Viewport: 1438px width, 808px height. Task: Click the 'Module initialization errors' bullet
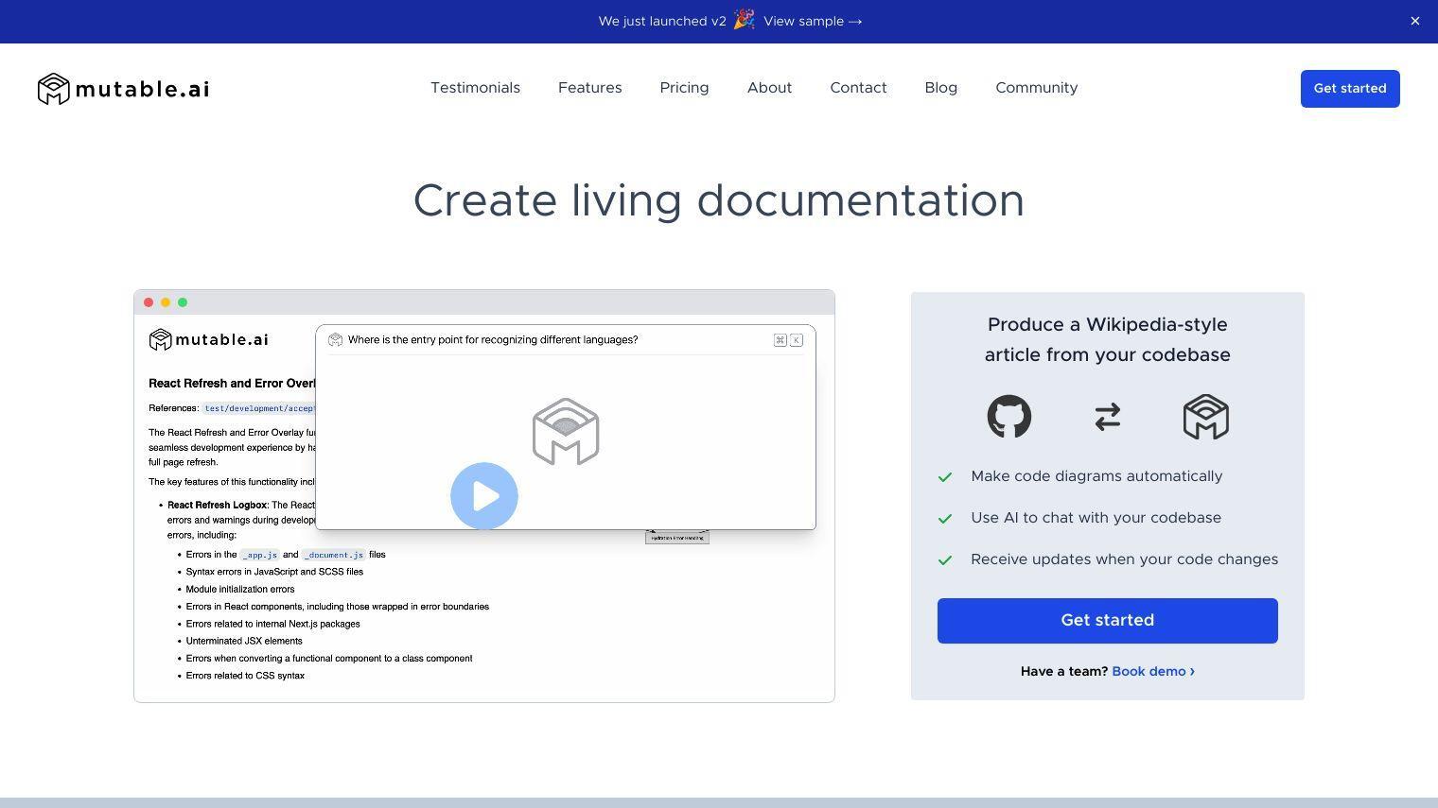[240, 589]
